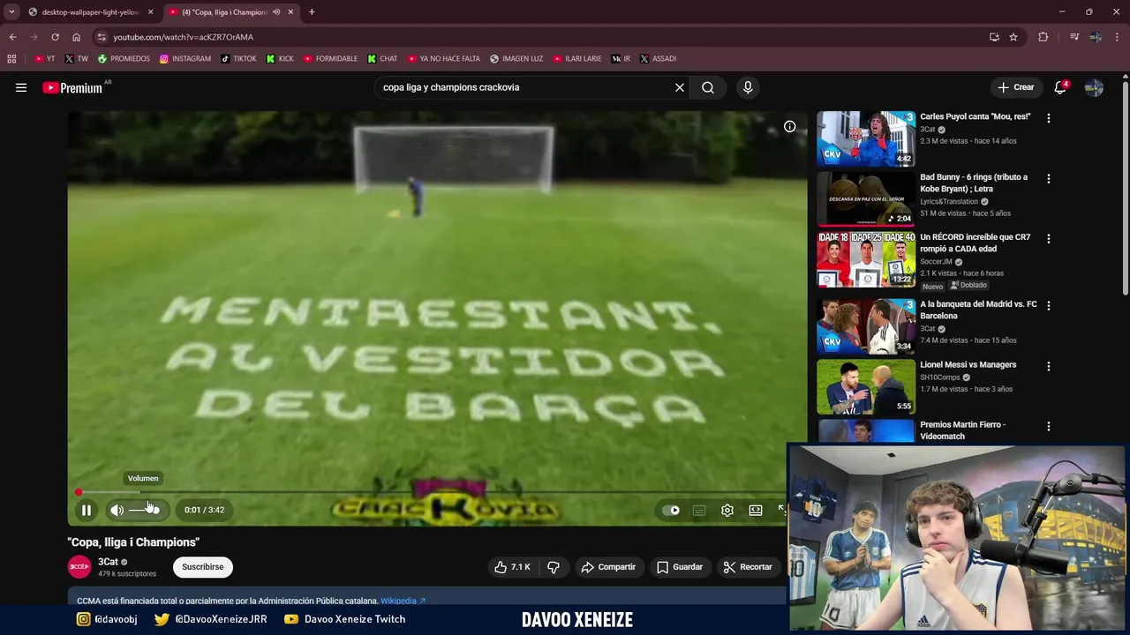
Task: Run search with magnifier button
Action: coord(708,87)
